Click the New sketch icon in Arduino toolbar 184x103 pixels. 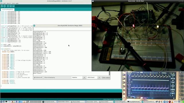click(8, 6)
